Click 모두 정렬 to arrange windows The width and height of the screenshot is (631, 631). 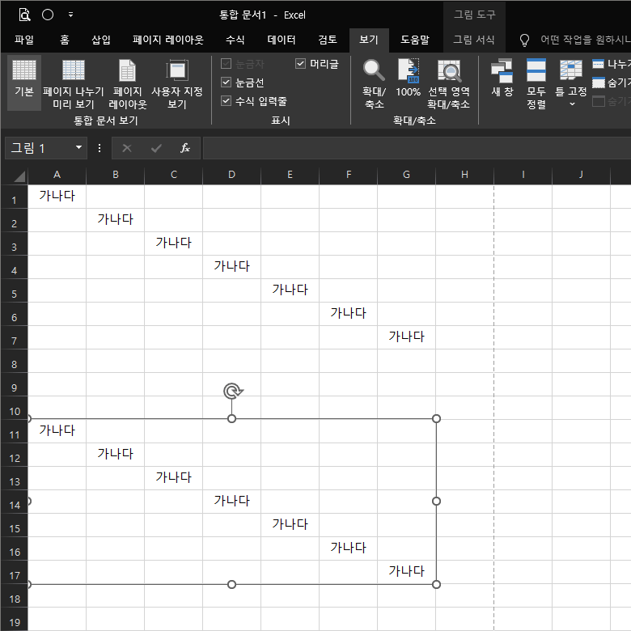click(x=536, y=83)
